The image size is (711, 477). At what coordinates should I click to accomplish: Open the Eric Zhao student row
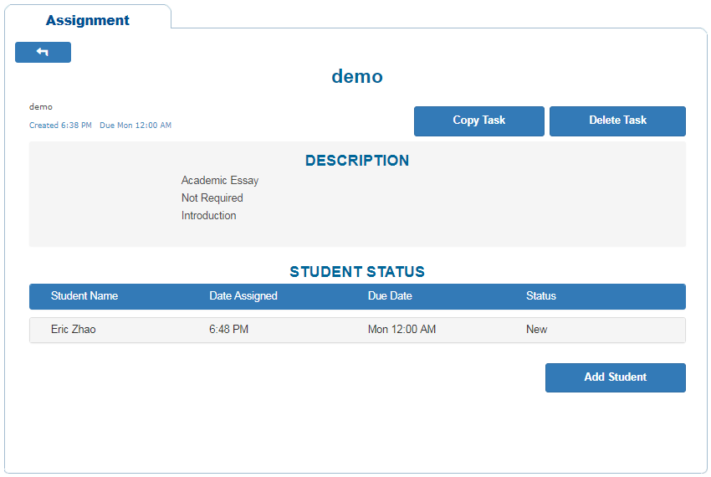tap(74, 330)
